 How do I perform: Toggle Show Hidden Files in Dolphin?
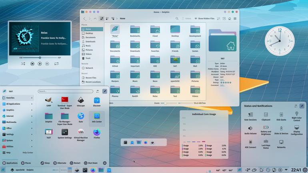click(204, 18)
